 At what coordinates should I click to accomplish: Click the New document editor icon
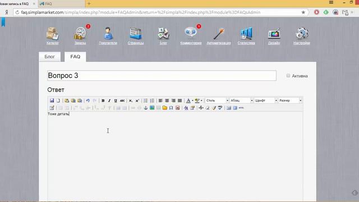[58, 100]
